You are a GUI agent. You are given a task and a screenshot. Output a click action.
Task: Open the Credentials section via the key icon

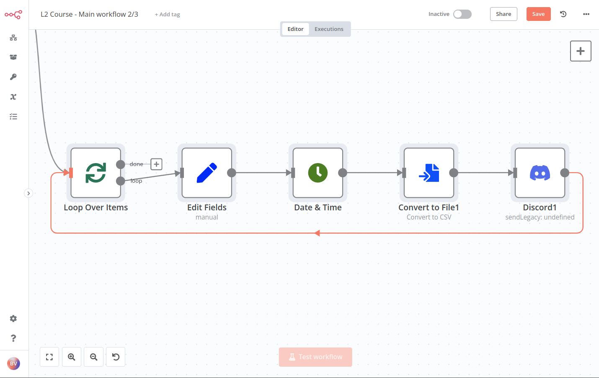point(13,77)
